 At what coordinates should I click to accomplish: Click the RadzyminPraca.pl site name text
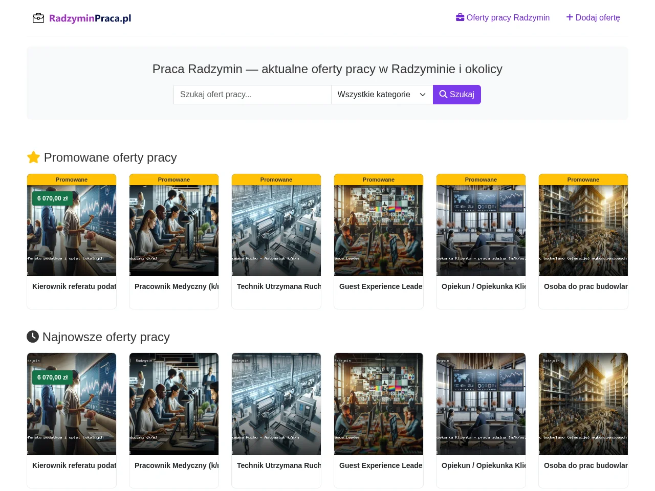(x=90, y=18)
